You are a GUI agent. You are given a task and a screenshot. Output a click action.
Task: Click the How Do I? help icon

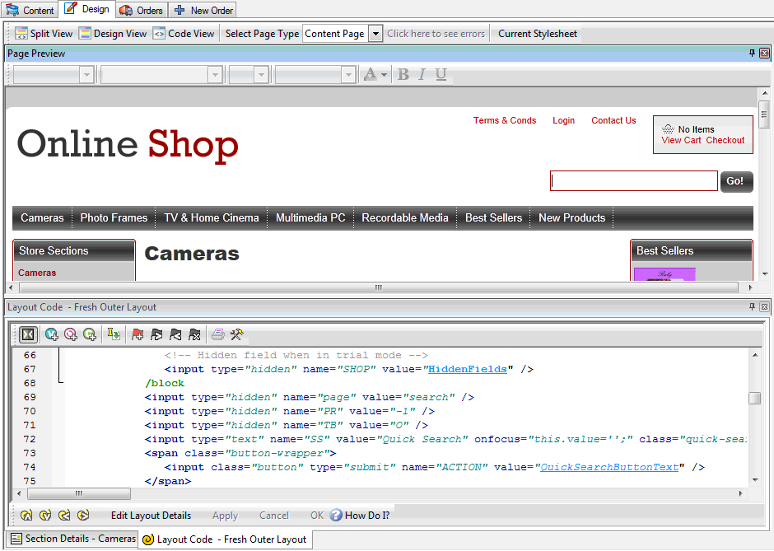(x=336, y=516)
